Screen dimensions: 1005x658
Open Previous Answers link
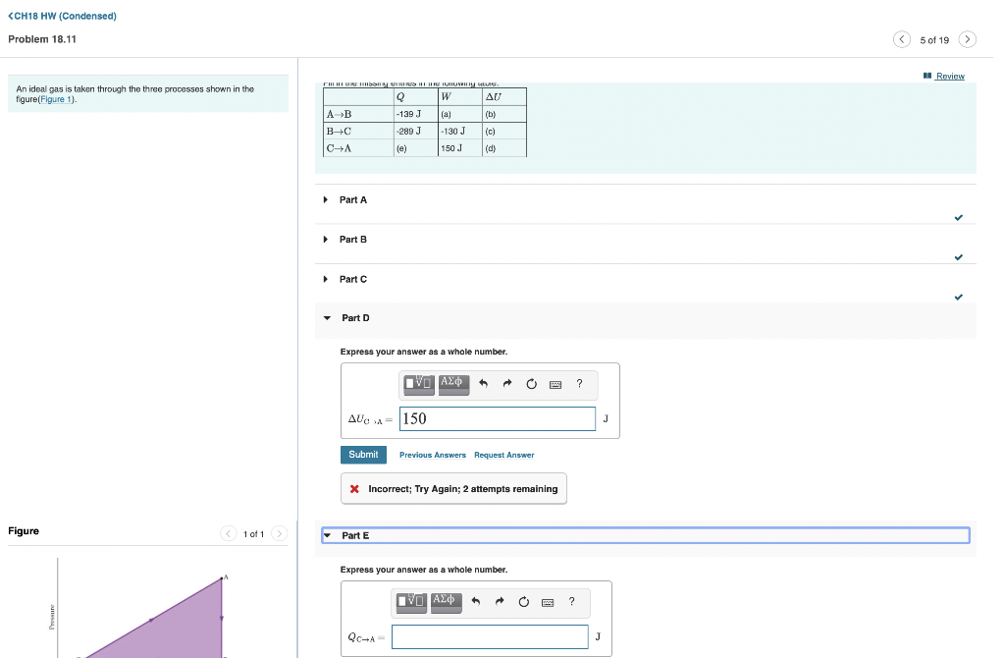coord(433,456)
